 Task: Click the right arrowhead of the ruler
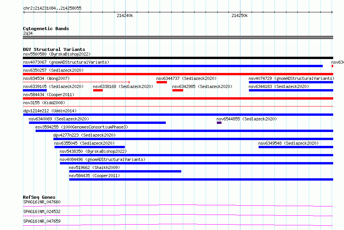coord(332,12)
